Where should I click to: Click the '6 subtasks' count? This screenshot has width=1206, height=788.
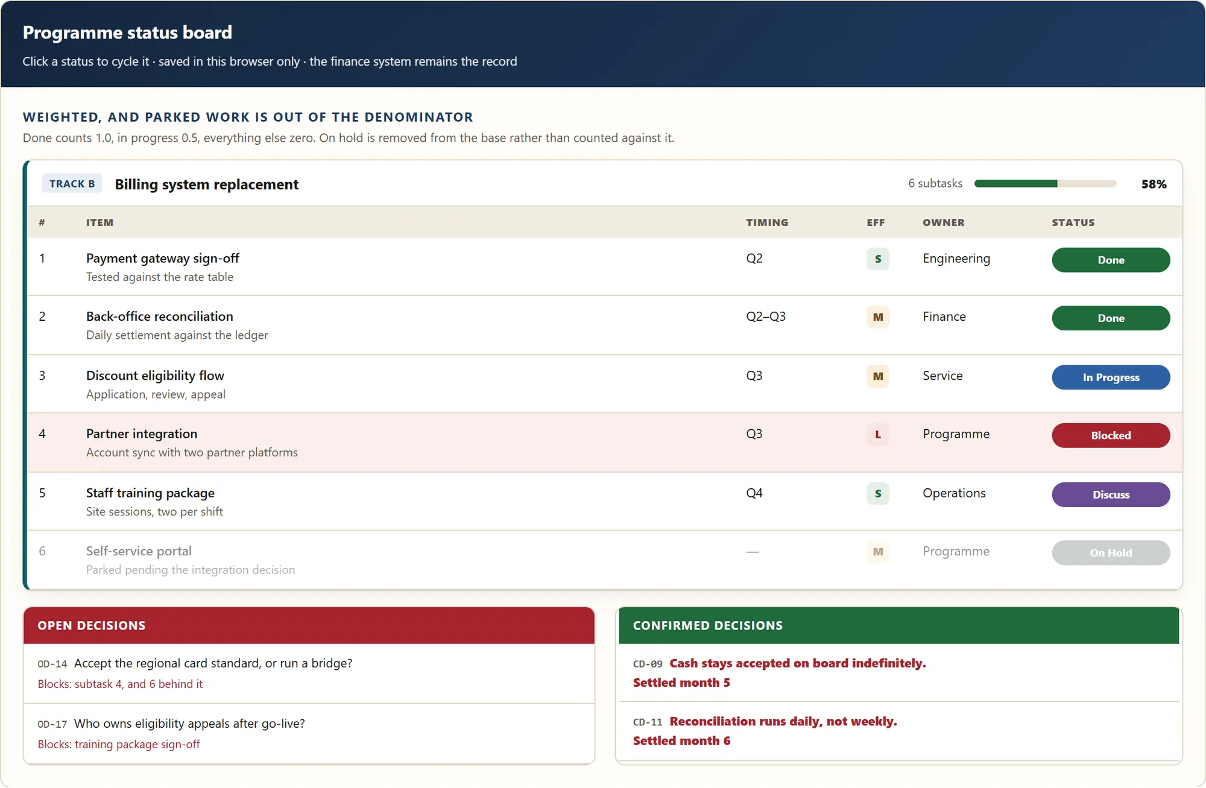tap(935, 183)
